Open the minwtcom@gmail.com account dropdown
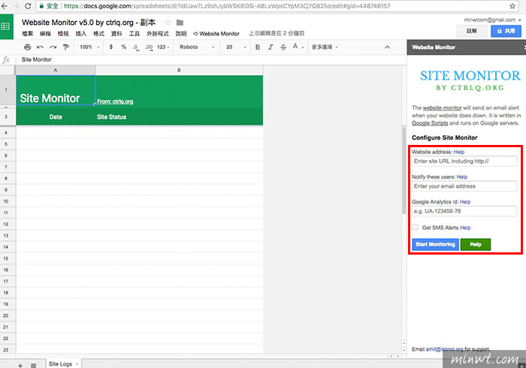The width and height of the screenshot is (526, 368). [x=492, y=20]
